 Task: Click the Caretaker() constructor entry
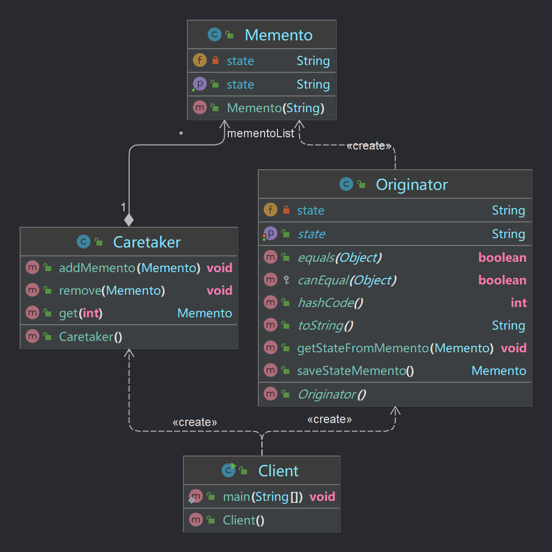point(91,337)
